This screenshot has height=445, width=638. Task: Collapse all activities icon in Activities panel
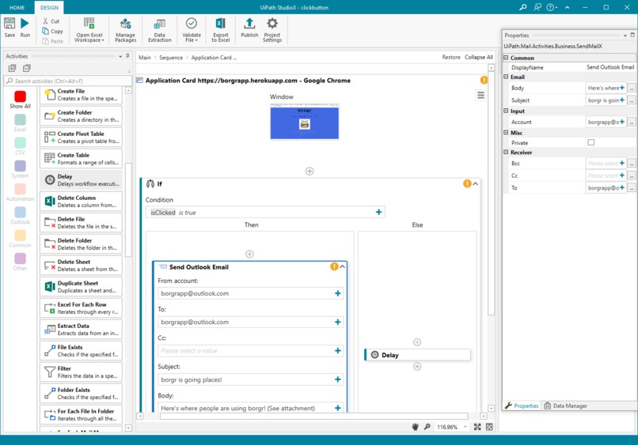[27, 68]
